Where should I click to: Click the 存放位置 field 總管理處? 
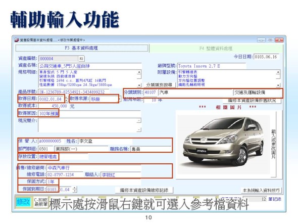coord(63,157)
